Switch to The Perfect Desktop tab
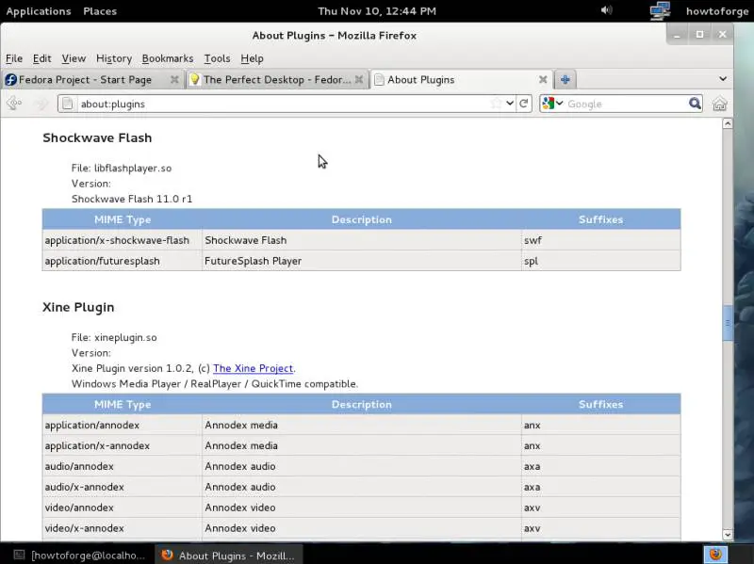 point(276,80)
